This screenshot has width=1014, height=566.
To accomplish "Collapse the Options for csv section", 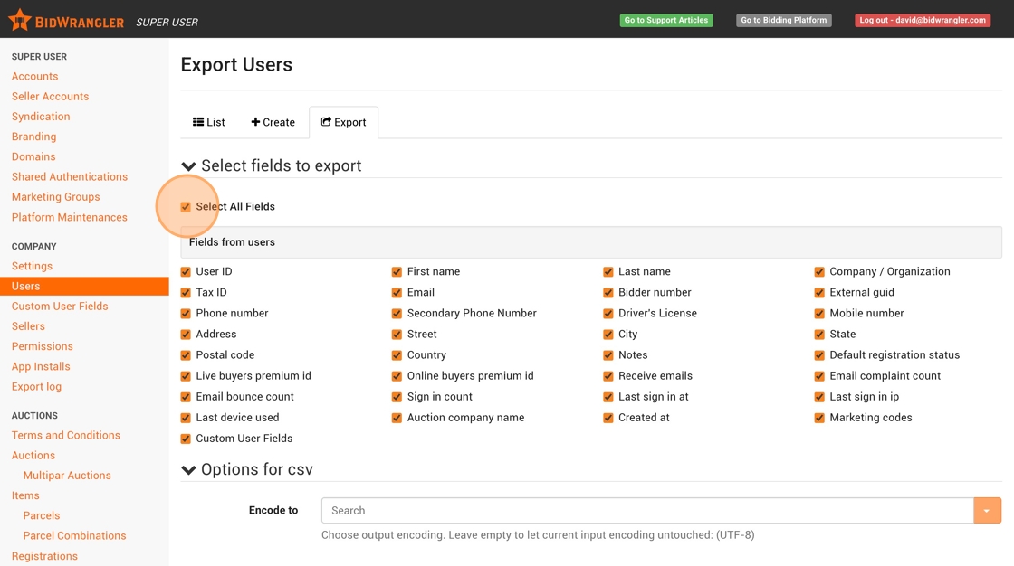I will coord(188,470).
